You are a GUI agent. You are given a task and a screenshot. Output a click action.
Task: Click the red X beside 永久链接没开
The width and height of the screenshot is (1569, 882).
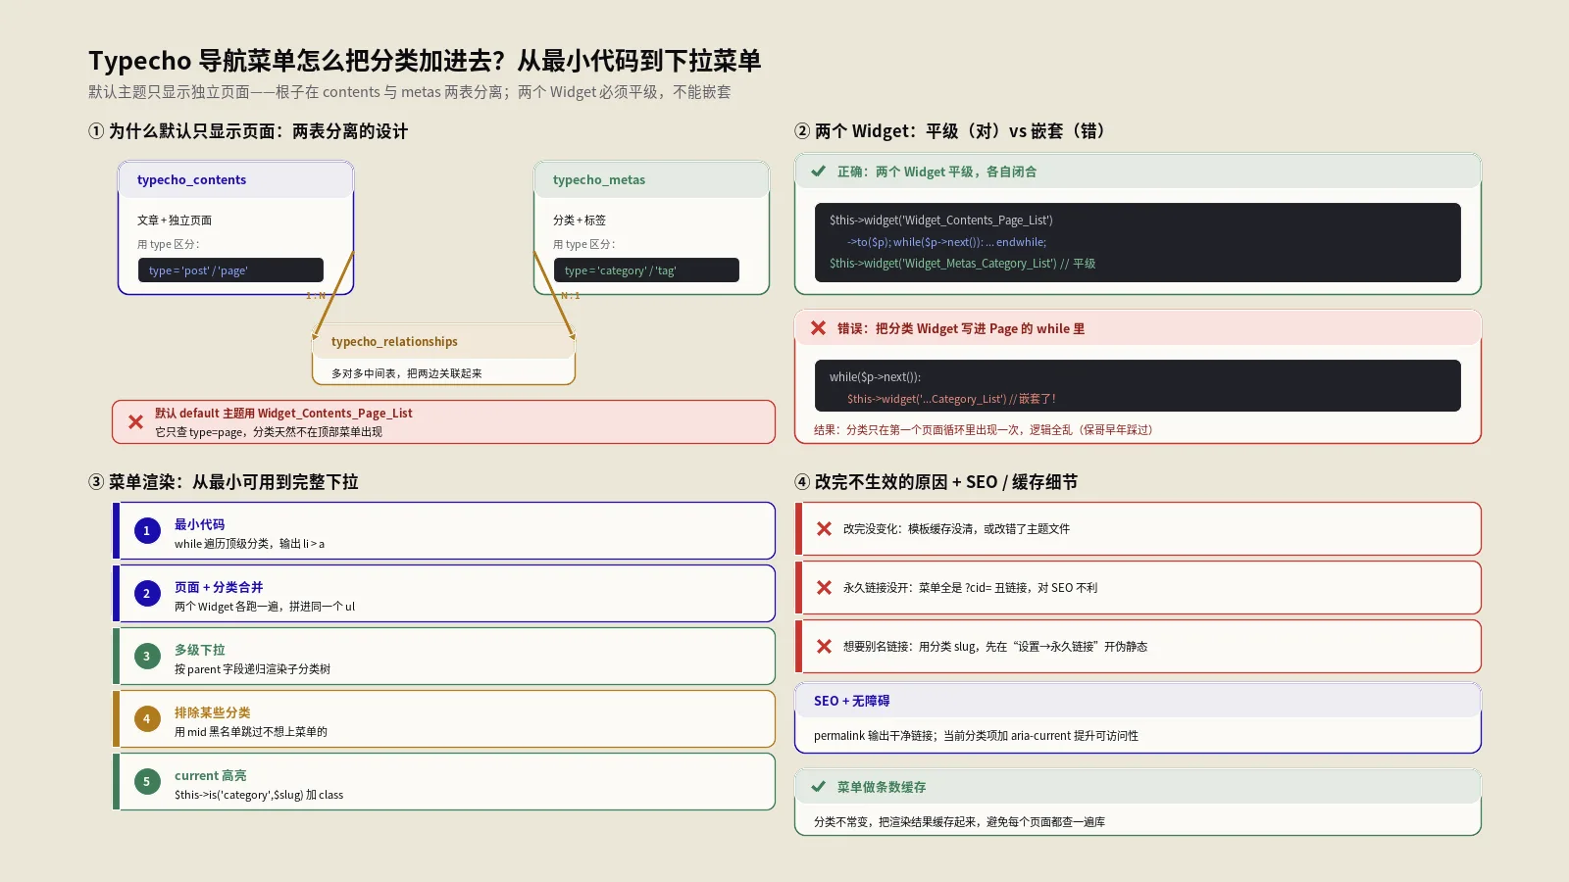point(824,588)
